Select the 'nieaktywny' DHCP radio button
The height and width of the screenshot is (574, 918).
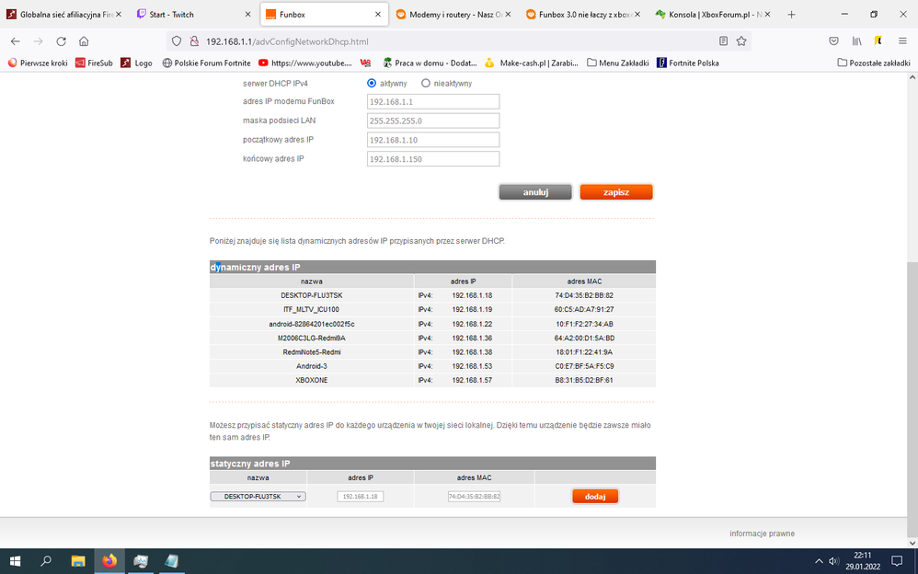(425, 83)
